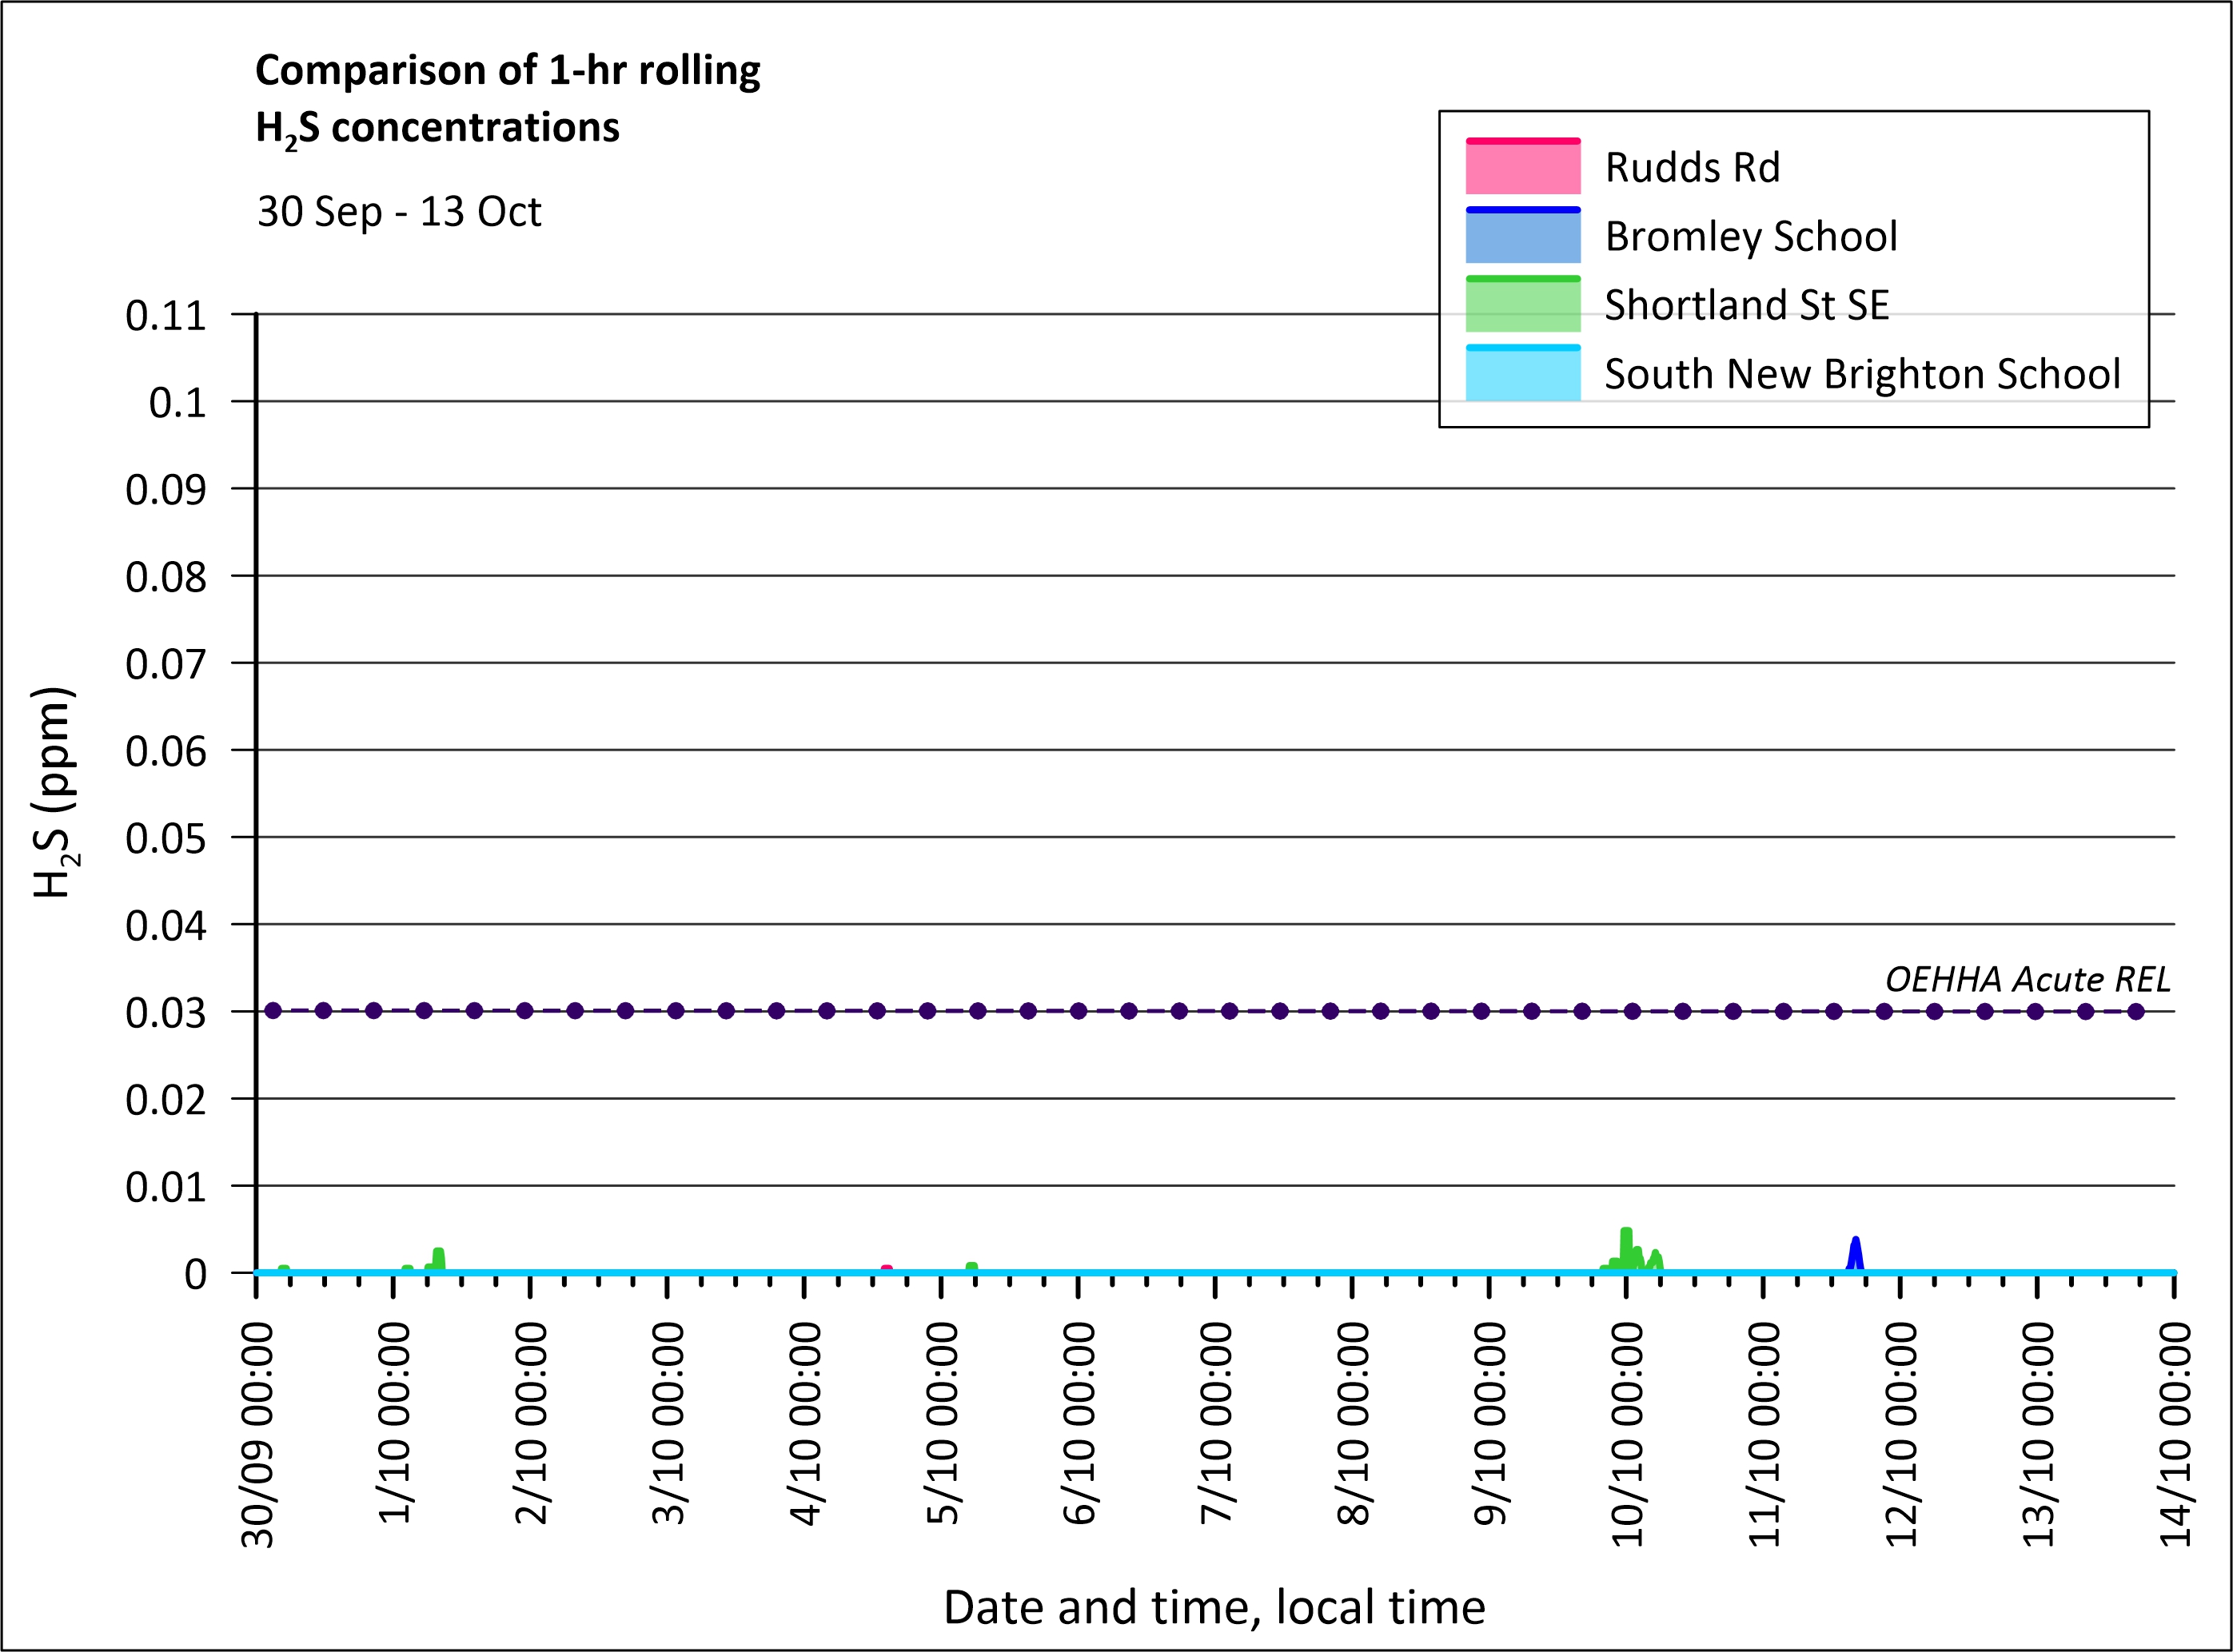
Task: Click the chart title Comparison of 1-hr rolling
Action: [507, 70]
